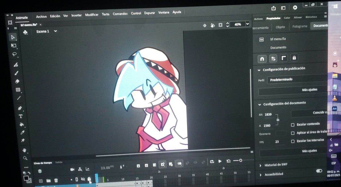Click the stroke and fill color swatch

[27, 179]
